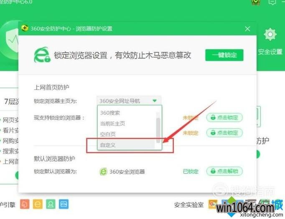Screen dimensions: 285x219
Task: Click the feedback icon at top right
Action: click(272, 2)
